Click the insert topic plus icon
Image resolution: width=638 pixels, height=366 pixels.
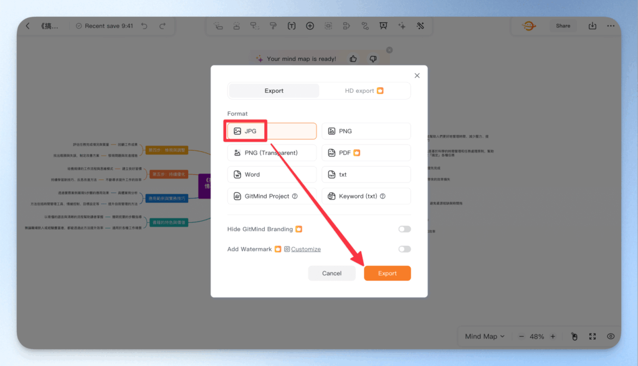(310, 26)
